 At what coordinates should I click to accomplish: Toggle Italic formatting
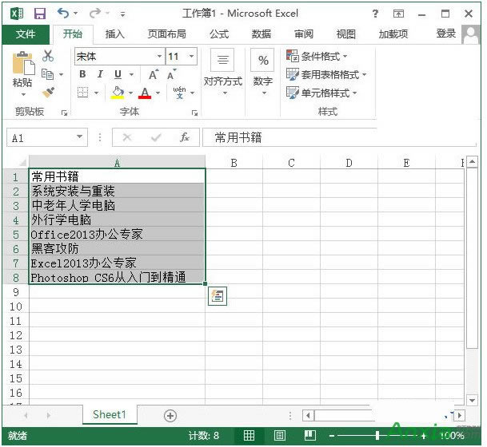click(100, 74)
